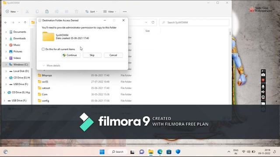Toggle the recorder microphone icon
Image resolution: width=280 pixels, height=157 pixels.
coord(263,86)
